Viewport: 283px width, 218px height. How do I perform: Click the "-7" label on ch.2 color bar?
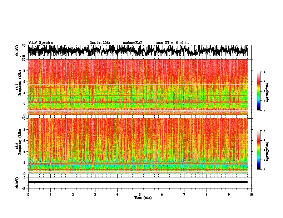(x=263, y=170)
